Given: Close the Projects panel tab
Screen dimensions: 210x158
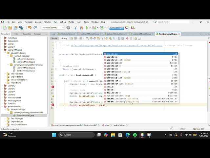Looking at the screenshot, I should [9, 34].
